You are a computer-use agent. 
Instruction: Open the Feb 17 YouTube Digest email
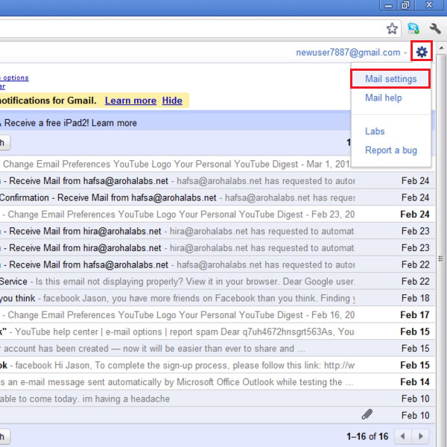click(218, 315)
